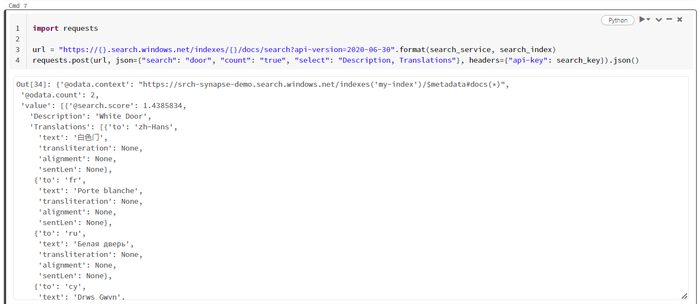Click the Out[34] odata.context line
This screenshot has width=700, height=304.
click(263, 84)
